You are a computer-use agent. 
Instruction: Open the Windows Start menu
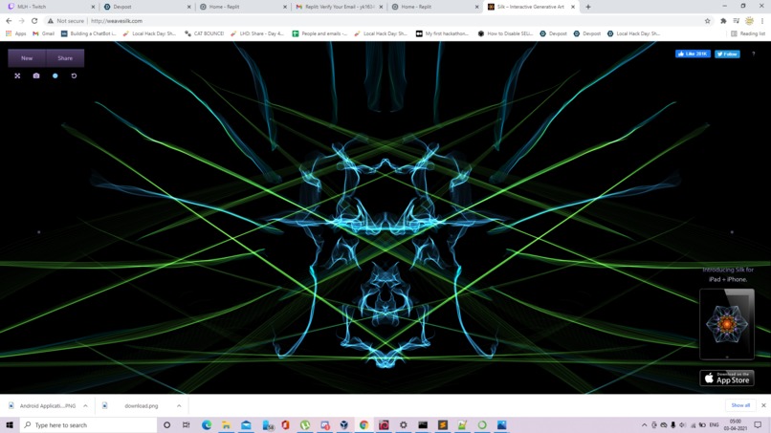click(10, 424)
